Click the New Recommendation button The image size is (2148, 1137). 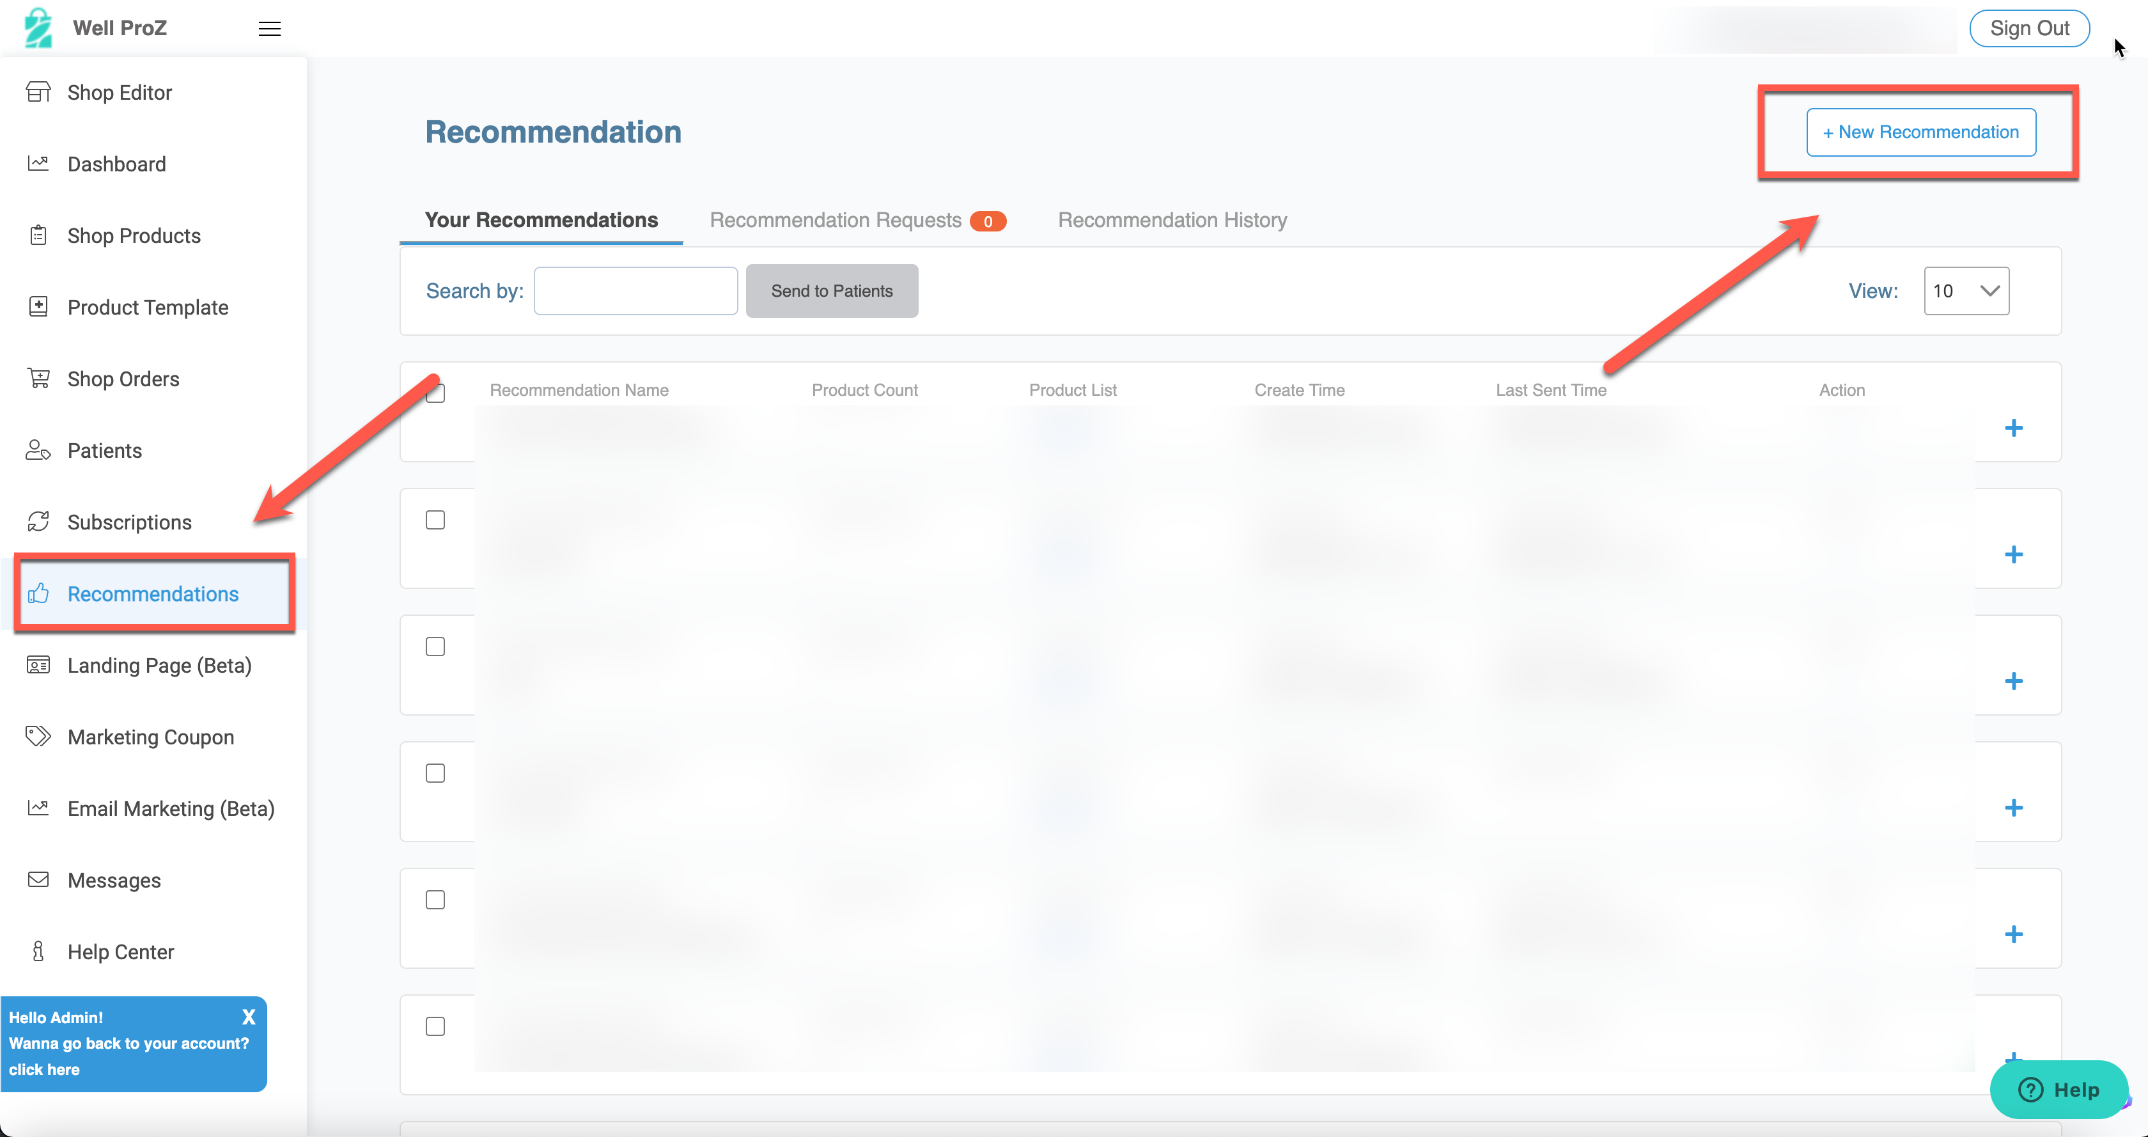tap(1920, 132)
